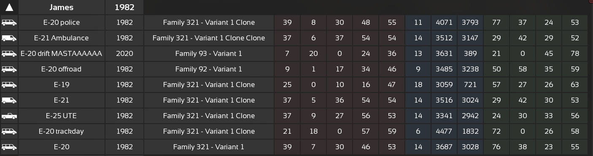Image resolution: width=593 pixels, height=156 pixels.
Task: Open the Family 93 - Variant 1 entry
Action: click(209, 54)
